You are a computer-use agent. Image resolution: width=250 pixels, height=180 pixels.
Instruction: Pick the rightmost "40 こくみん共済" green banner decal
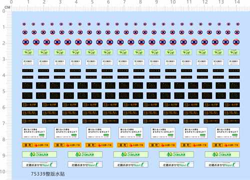click(222, 154)
